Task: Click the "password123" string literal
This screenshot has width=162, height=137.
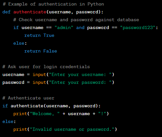Action: click(138, 28)
